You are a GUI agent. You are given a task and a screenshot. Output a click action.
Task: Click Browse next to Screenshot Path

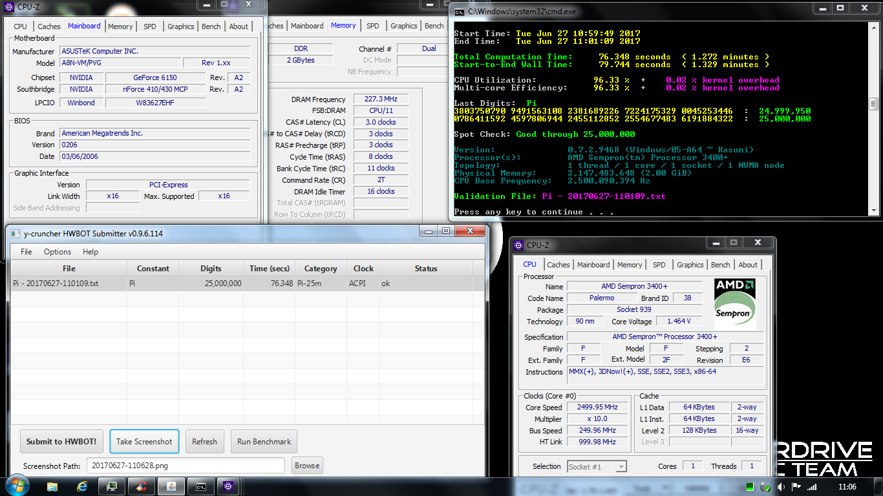tap(307, 465)
